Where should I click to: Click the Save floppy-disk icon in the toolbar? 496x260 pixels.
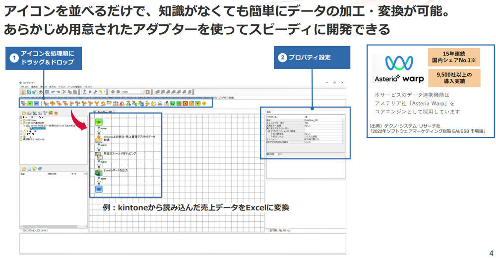click(29, 92)
